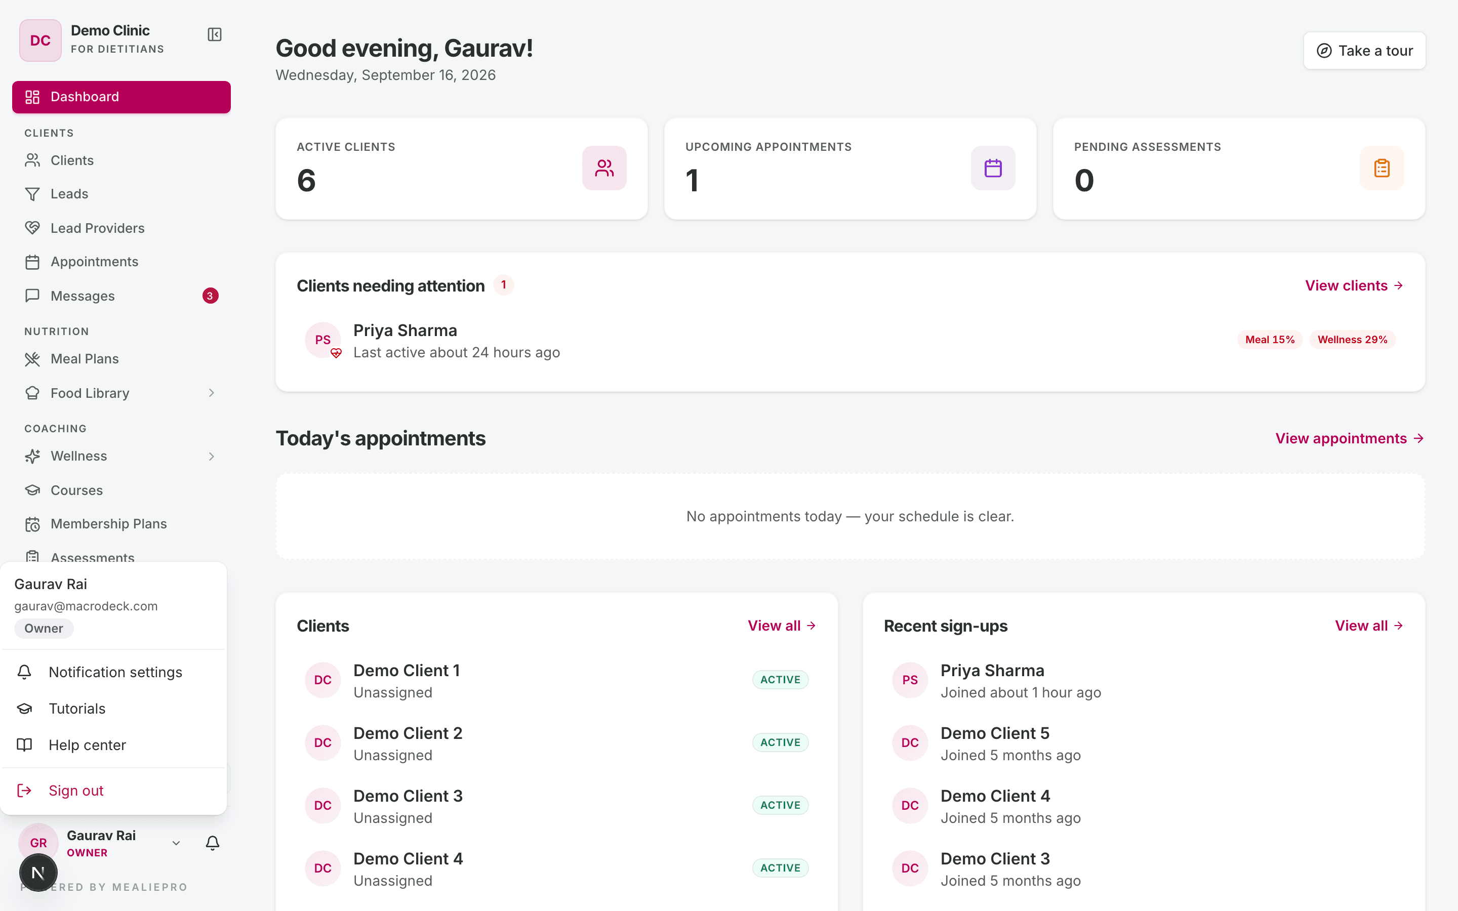Open View all under Clients
The width and height of the screenshot is (1458, 911).
(x=782, y=626)
